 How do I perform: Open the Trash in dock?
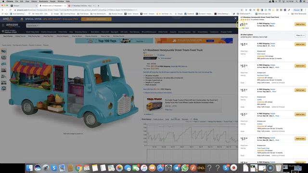point(278,168)
